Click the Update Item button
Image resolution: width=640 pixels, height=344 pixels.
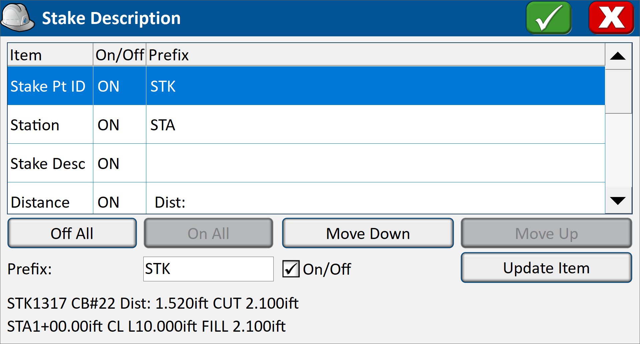(x=546, y=268)
